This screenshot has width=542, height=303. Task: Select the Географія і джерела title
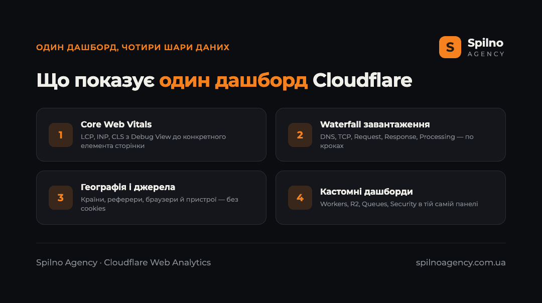128,187
